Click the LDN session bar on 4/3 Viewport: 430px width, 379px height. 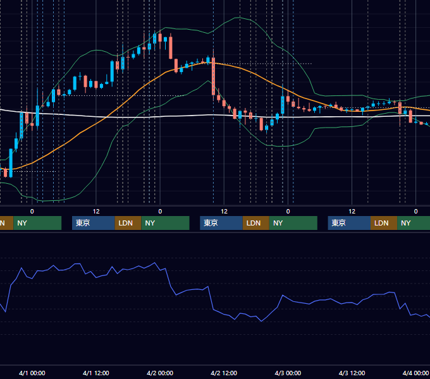point(384,223)
